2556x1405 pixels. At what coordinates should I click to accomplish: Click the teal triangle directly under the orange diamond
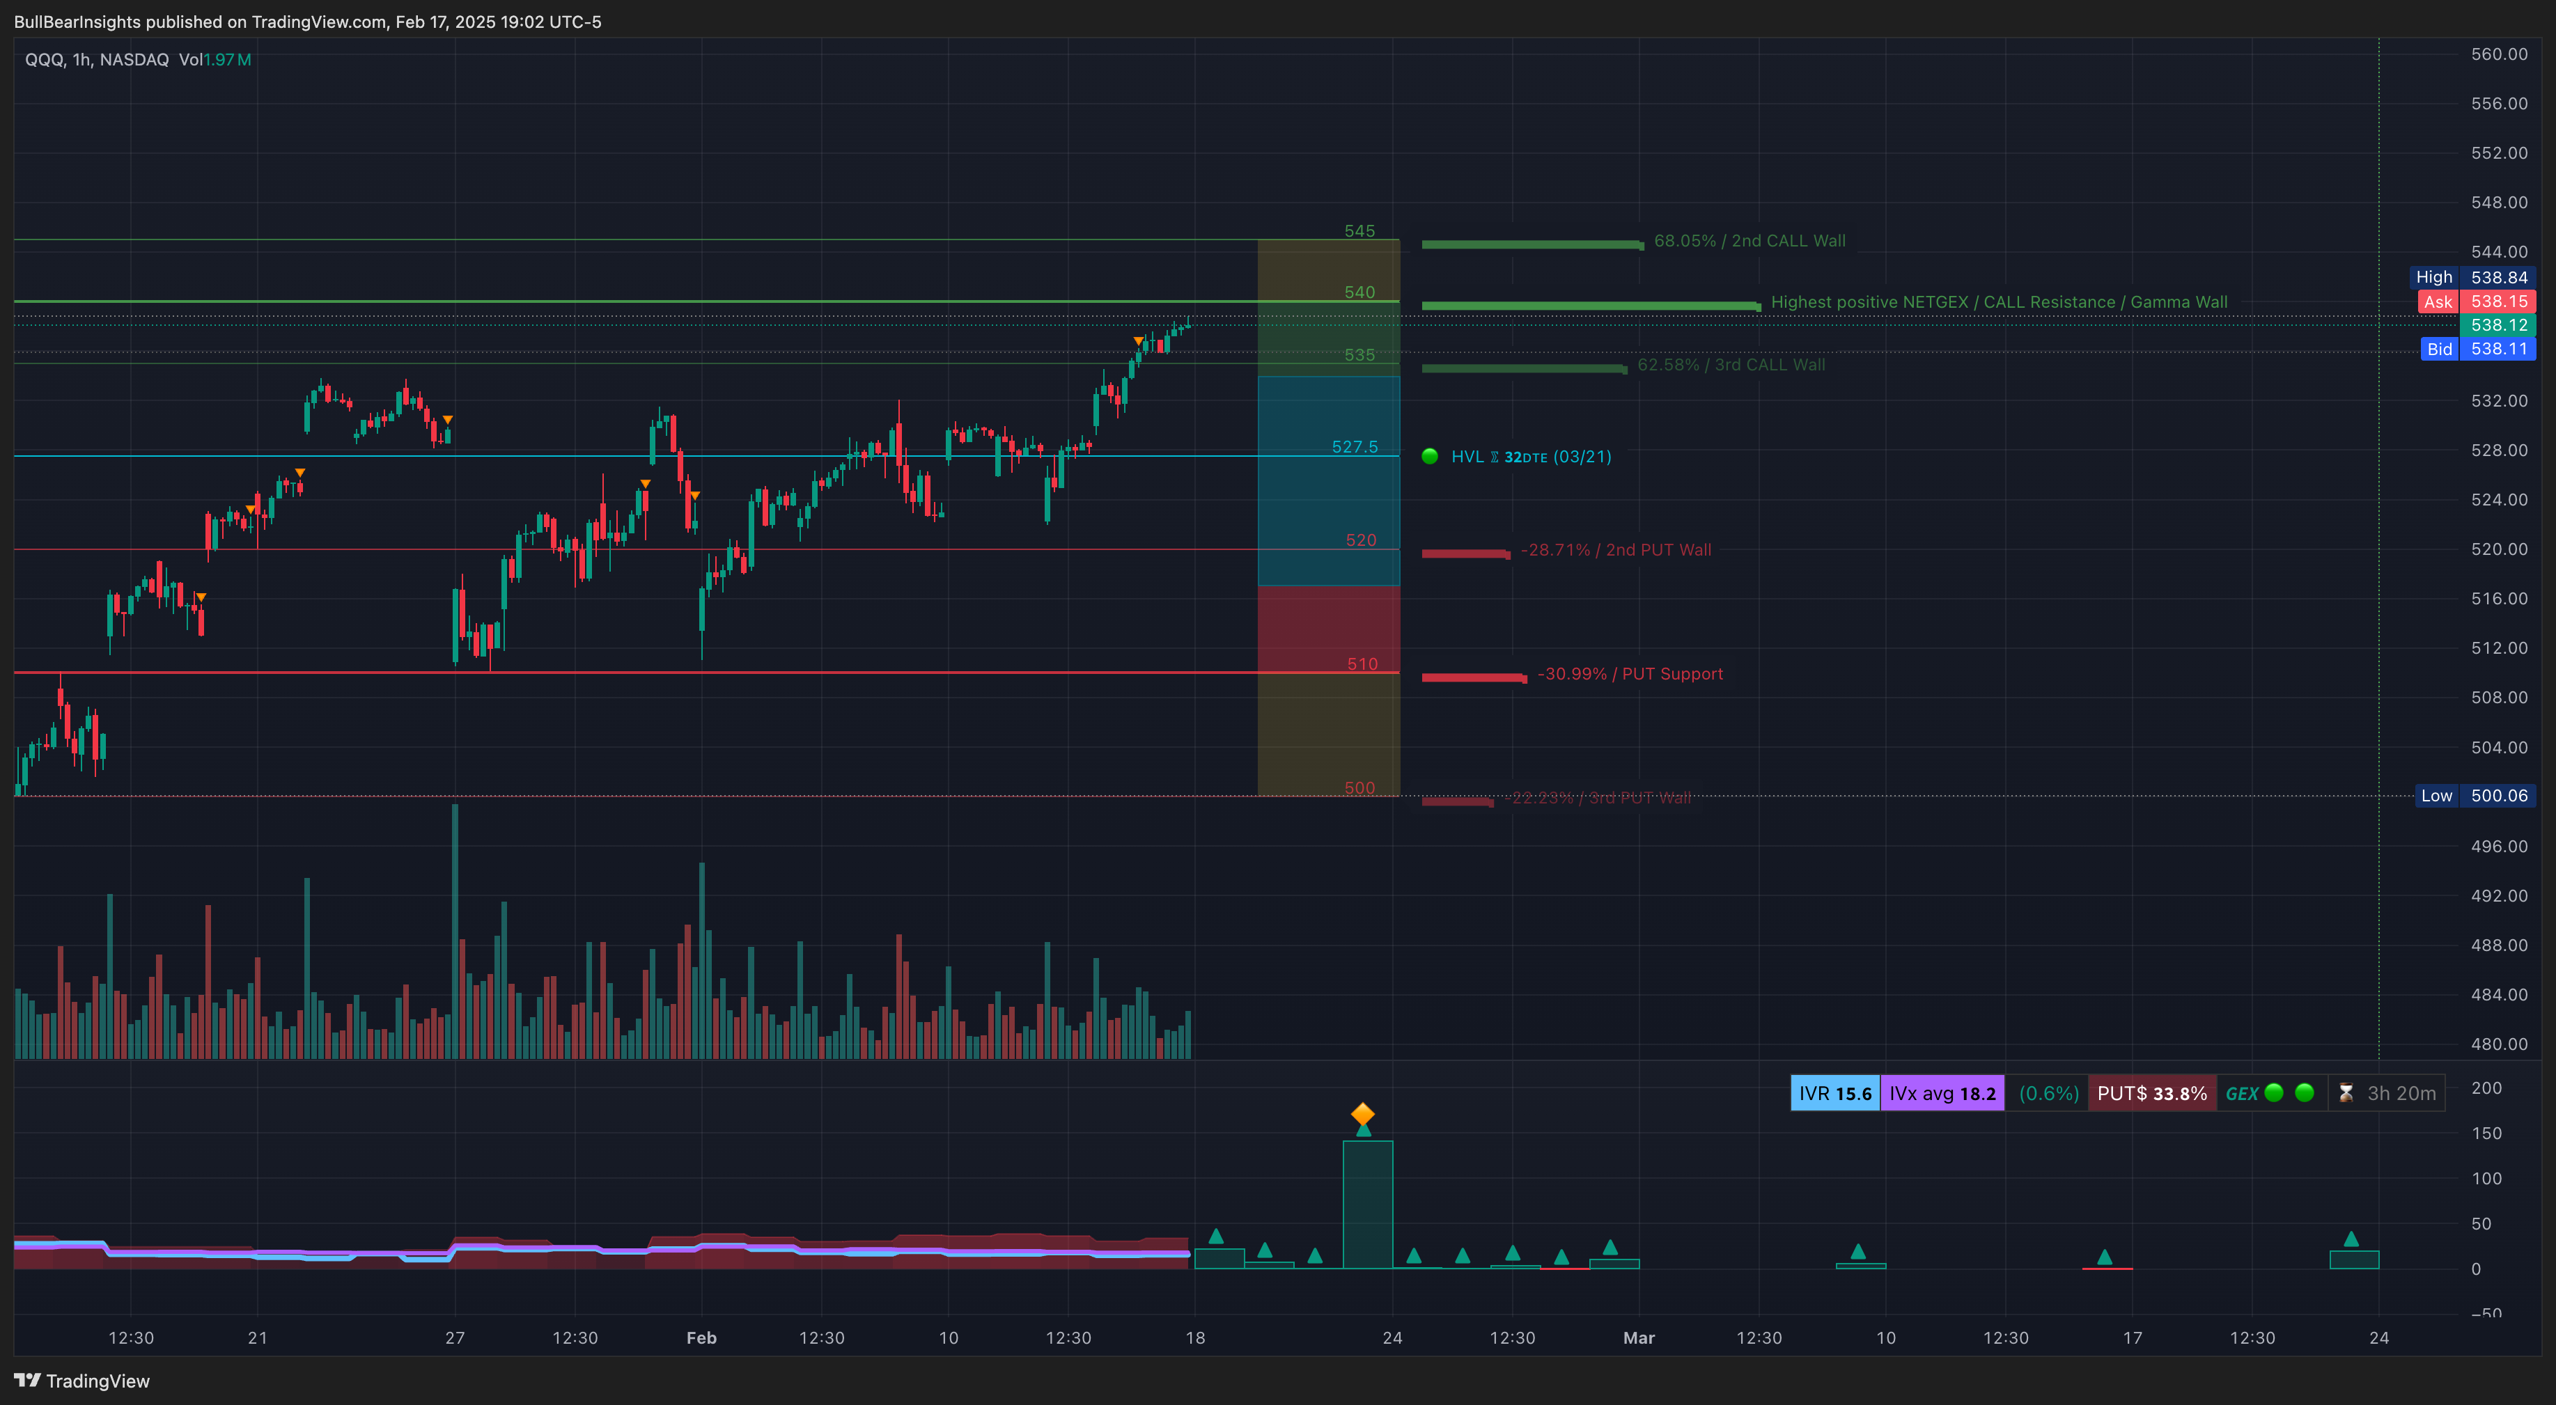click(1364, 1129)
